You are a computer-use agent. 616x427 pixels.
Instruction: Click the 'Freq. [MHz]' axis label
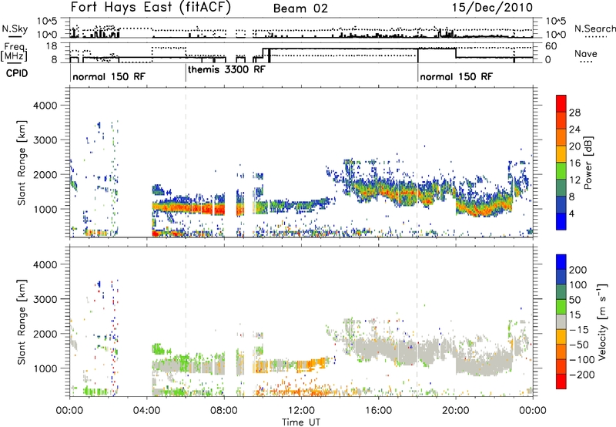[14, 52]
